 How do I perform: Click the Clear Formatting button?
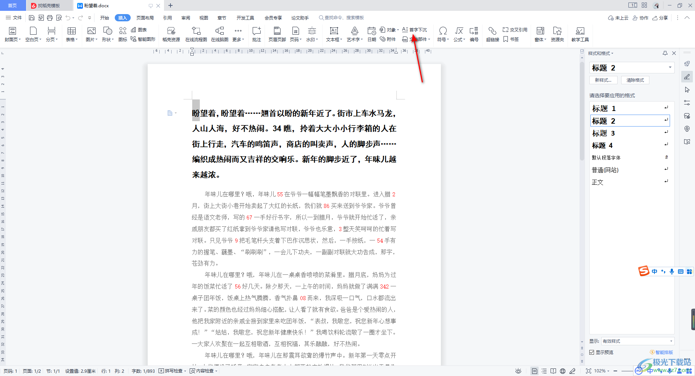635,80
